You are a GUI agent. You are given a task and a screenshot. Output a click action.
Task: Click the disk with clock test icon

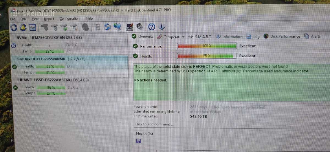click(x=54, y=27)
